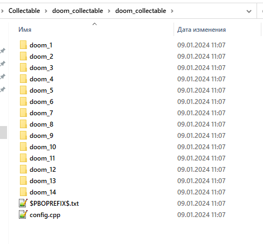
Task: Expand chevron after the last doom_collectable
Action: point(172,11)
